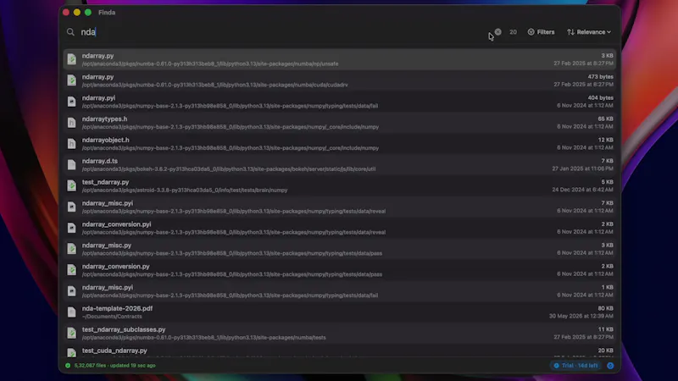This screenshot has height=381, width=678.
Task: Click the header file icon for ndarraytypes.h
Action: [72, 123]
